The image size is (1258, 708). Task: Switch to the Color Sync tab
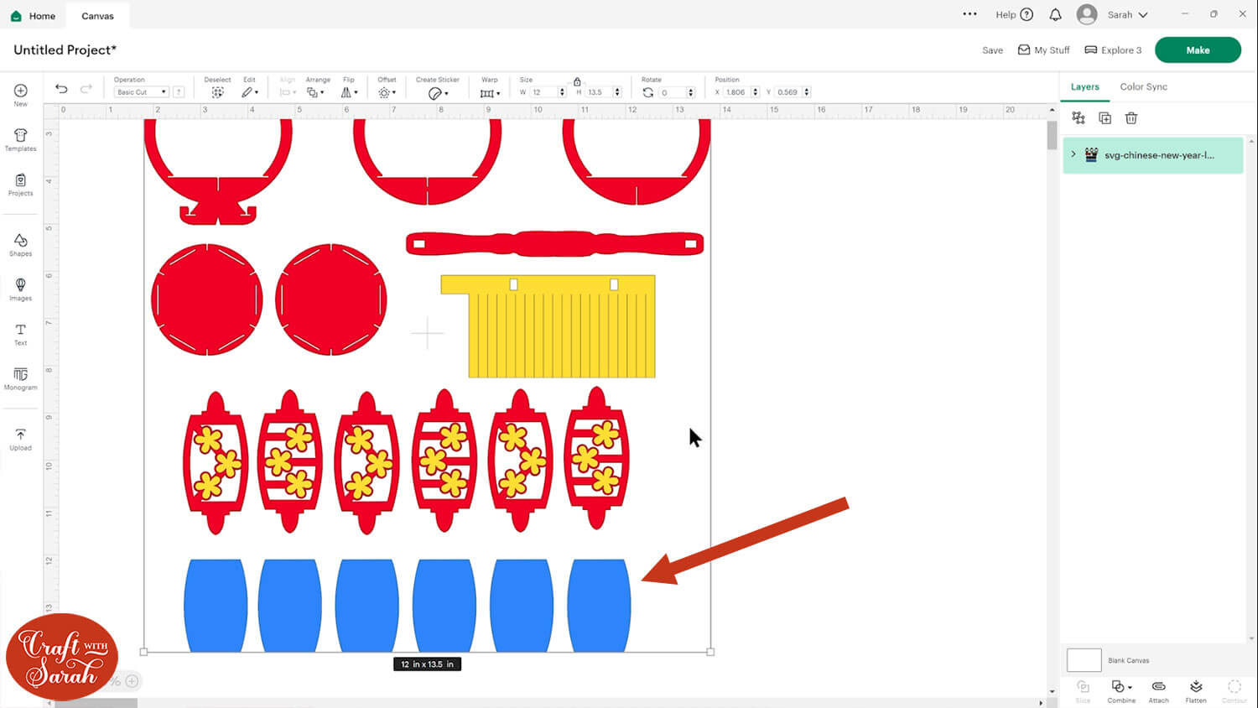pos(1143,86)
